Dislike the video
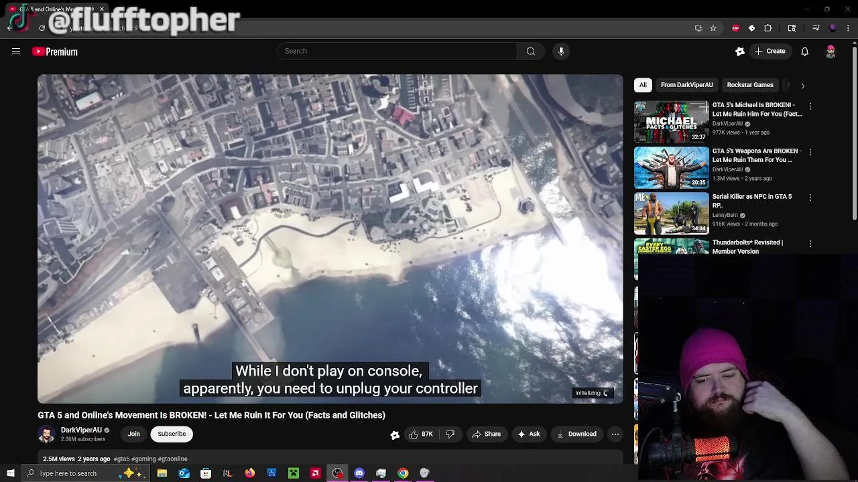858x482 pixels. point(450,434)
